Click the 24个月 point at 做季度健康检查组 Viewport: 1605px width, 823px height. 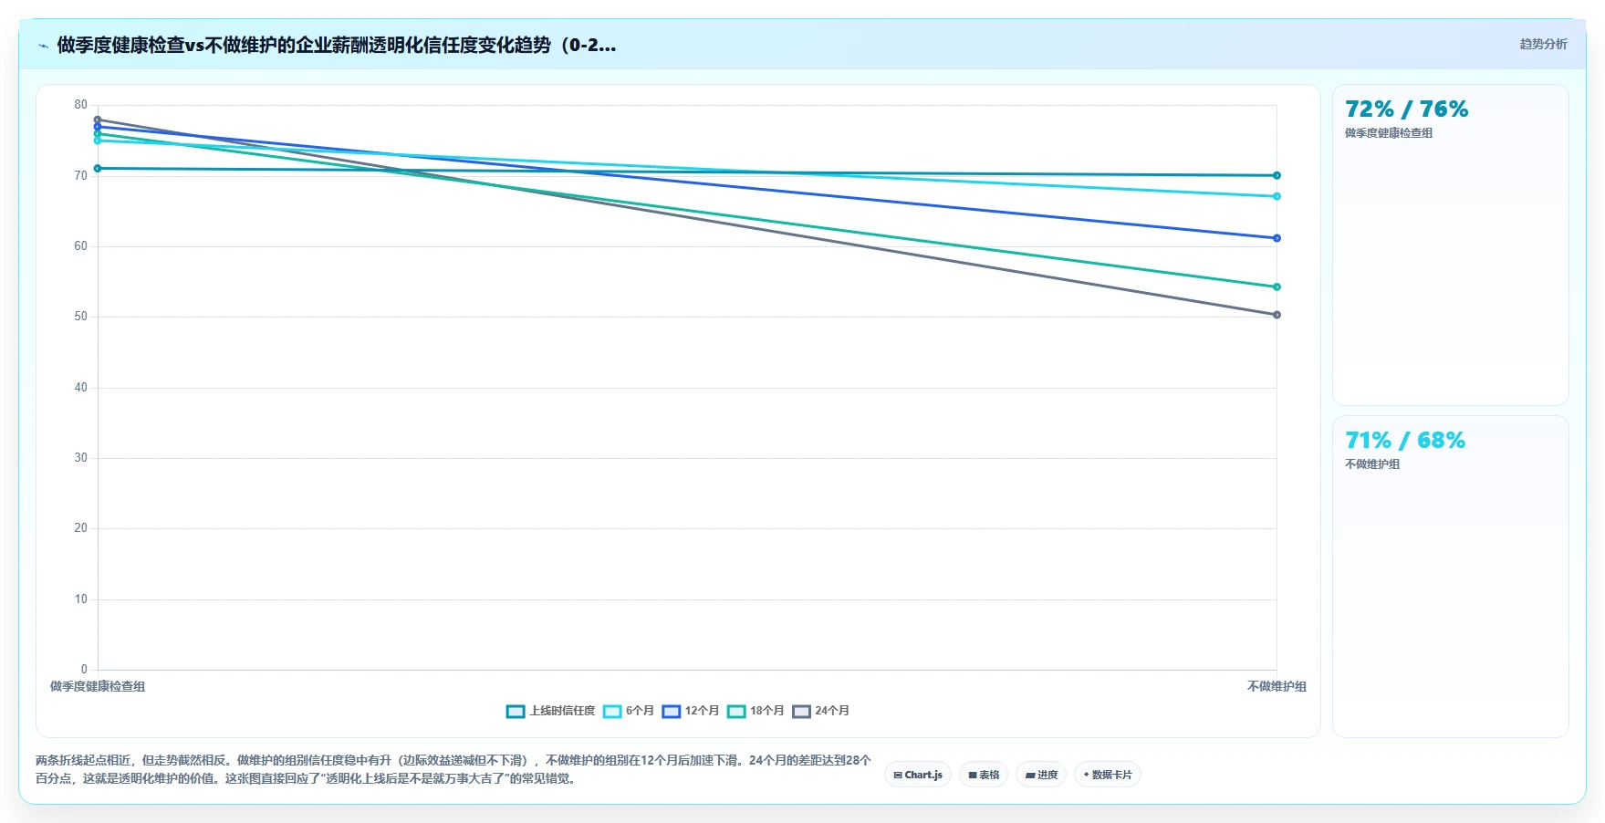point(98,120)
